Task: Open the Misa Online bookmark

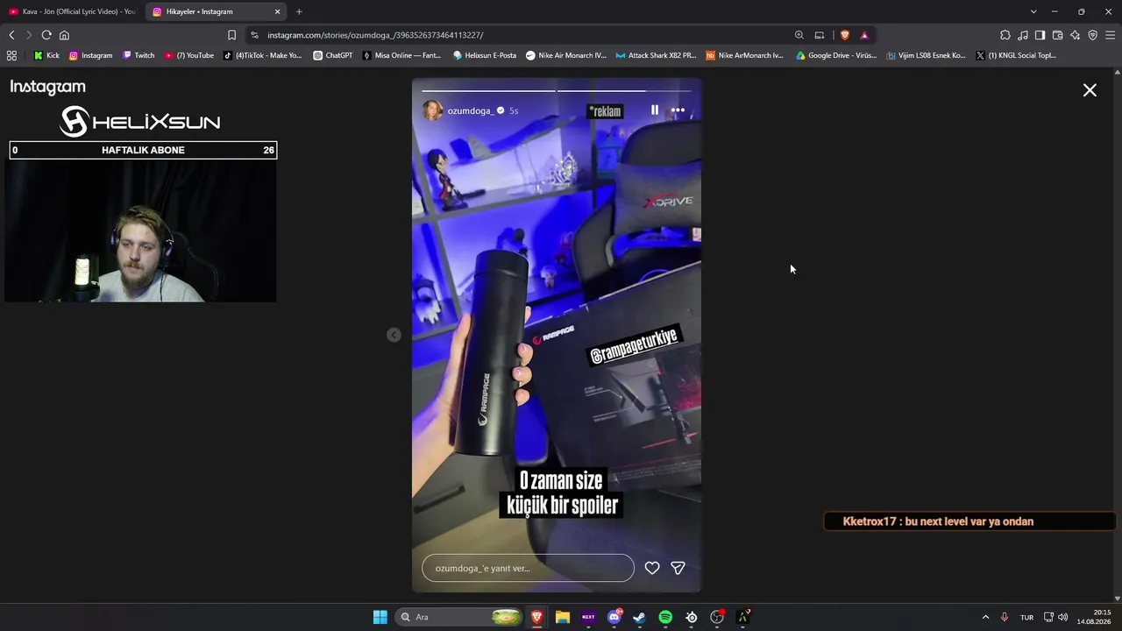Action: [x=402, y=55]
